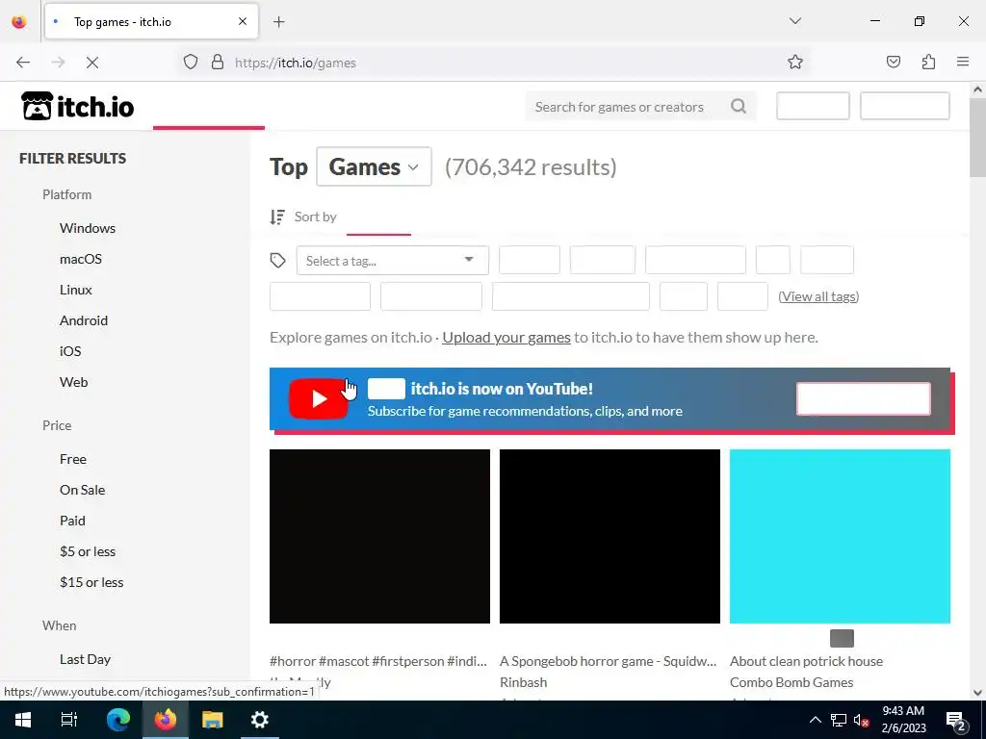
Task: Open the List all tabs chevron
Action: [x=794, y=21]
